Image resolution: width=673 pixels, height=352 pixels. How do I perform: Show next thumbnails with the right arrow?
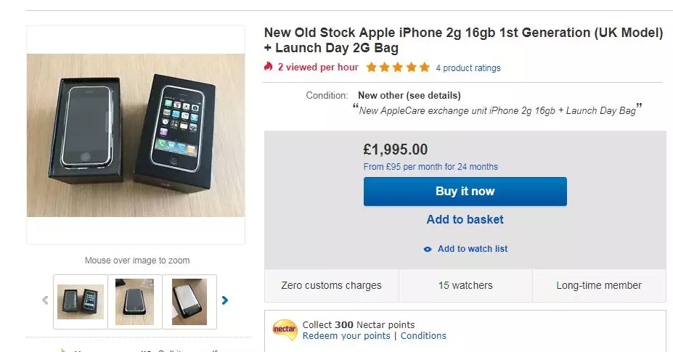click(225, 300)
